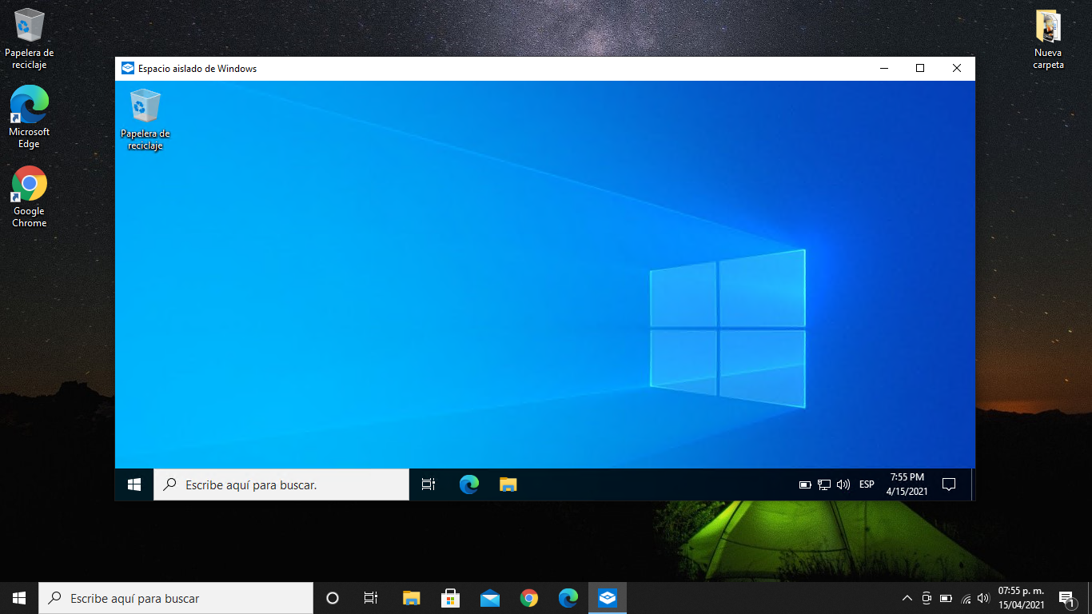This screenshot has width=1092, height=614.
Task: Click the host search box "Escribe aquí para buscar"
Action: (x=176, y=598)
